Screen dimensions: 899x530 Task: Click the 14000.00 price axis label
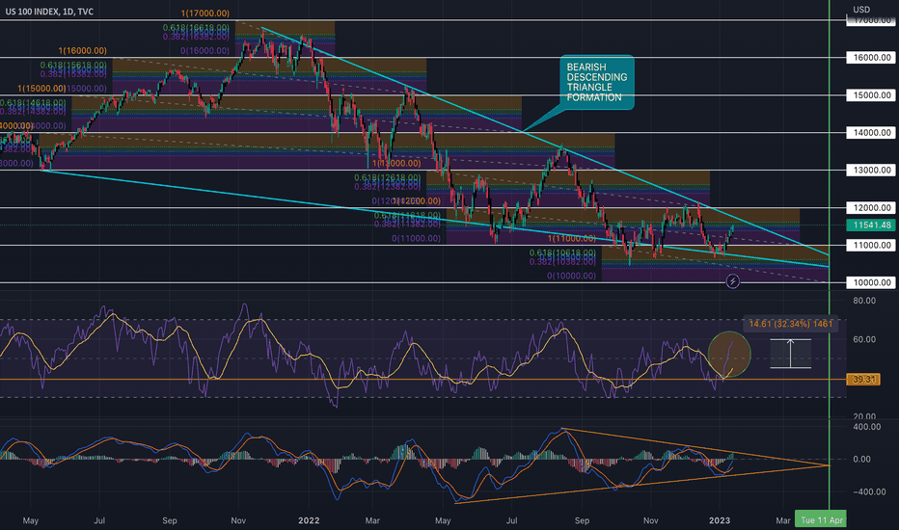(871, 132)
